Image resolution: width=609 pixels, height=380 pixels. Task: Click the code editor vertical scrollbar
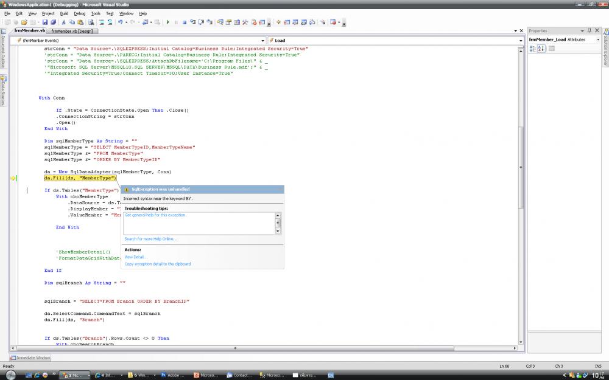pyautogui.click(x=521, y=196)
